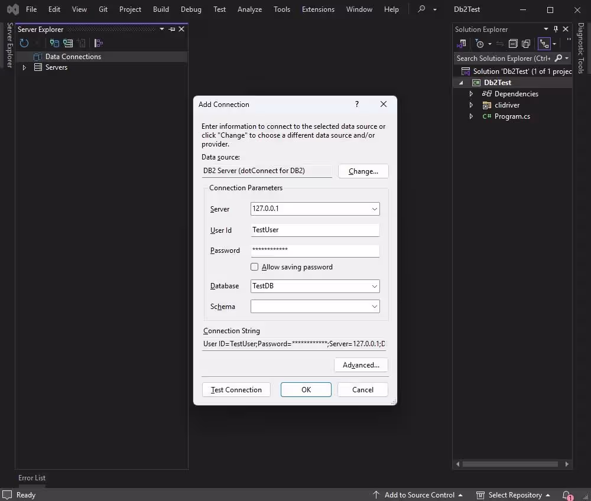
Task: Open the Edit menu
Action: (54, 9)
